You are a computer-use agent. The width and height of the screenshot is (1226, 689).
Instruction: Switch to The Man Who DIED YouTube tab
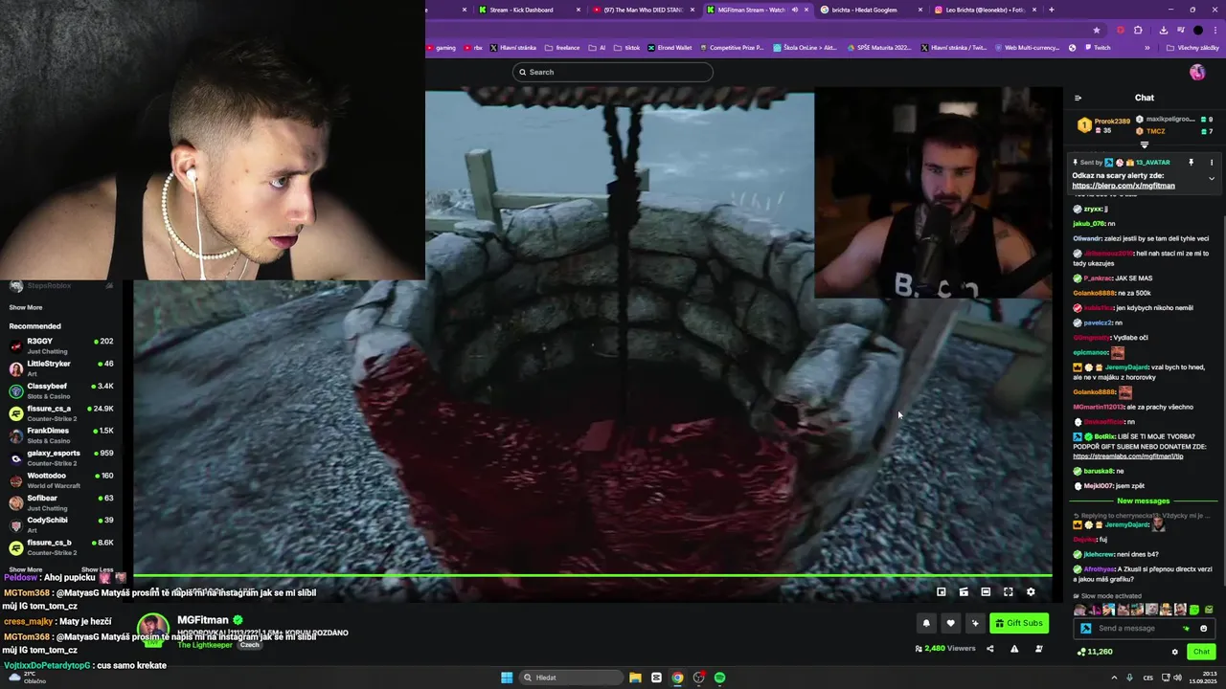(642, 10)
